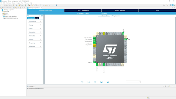
Task: Switch to the Tools tab
Action: click(157, 11)
